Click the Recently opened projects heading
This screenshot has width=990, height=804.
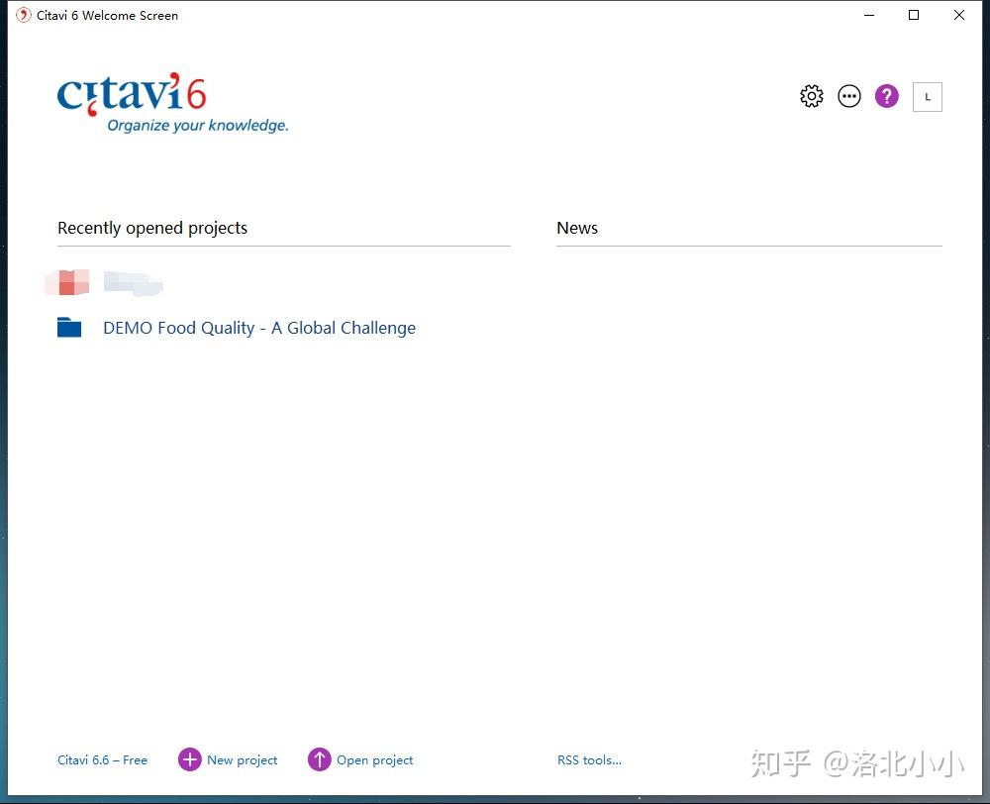tap(152, 228)
